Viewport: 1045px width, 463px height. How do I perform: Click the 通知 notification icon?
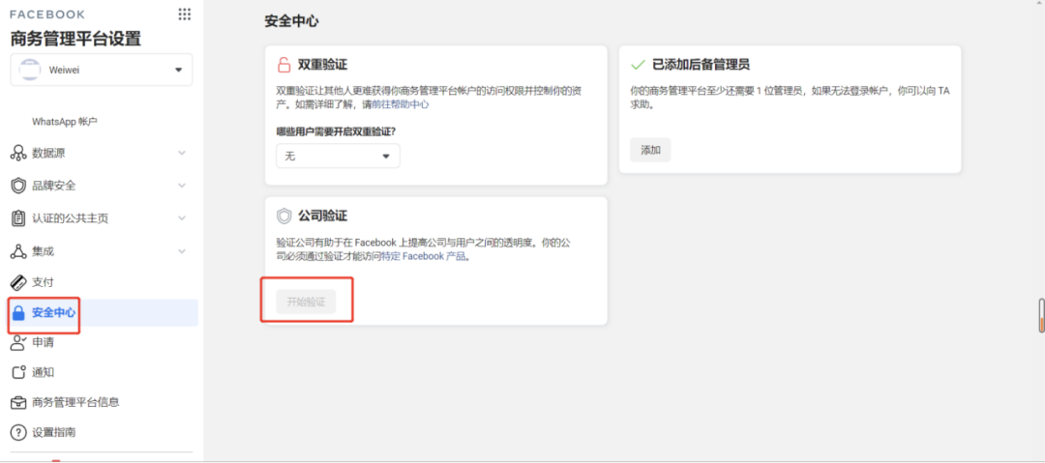coord(18,372)
